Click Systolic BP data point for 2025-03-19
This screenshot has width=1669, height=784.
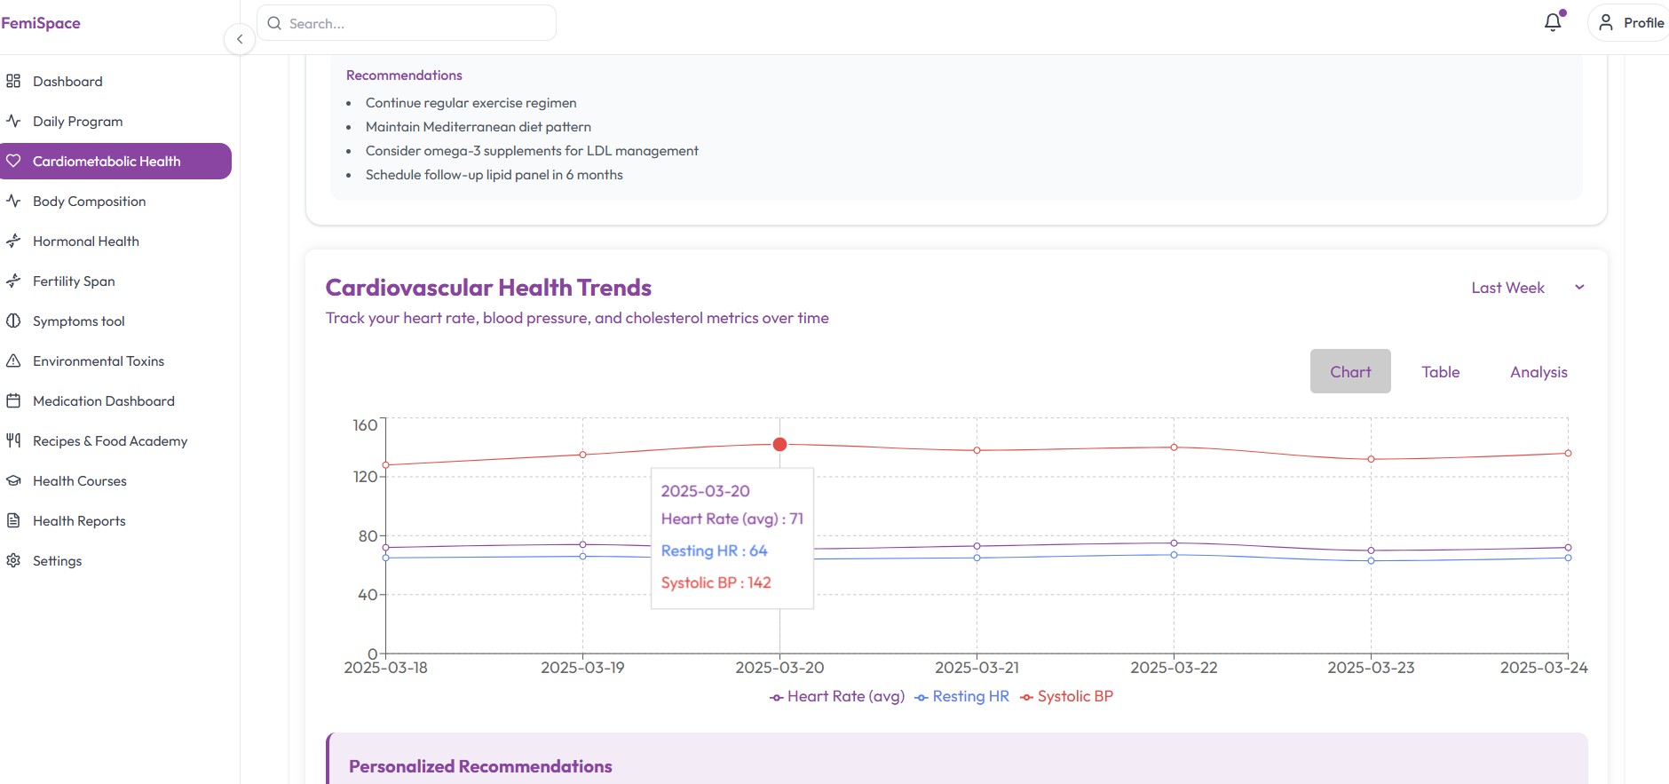(582, 455)
